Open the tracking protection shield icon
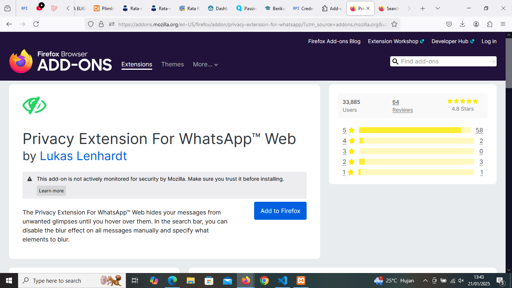 pos(91,24)
